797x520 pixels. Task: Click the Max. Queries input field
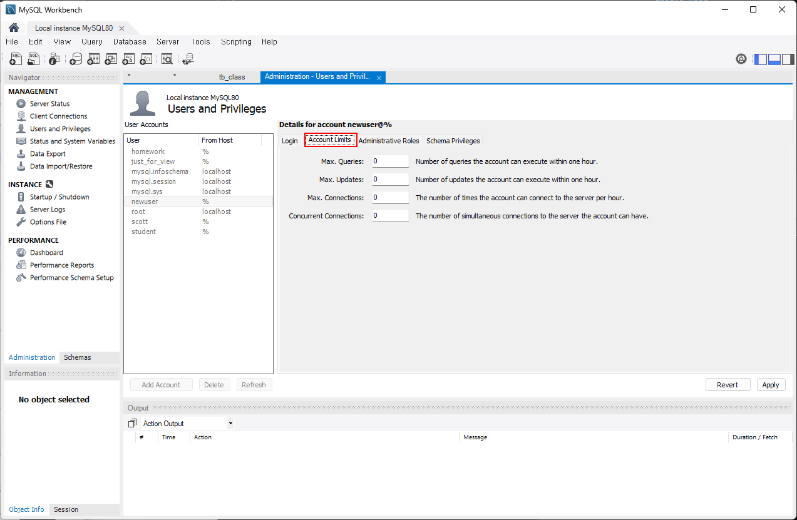coord(390,161)
